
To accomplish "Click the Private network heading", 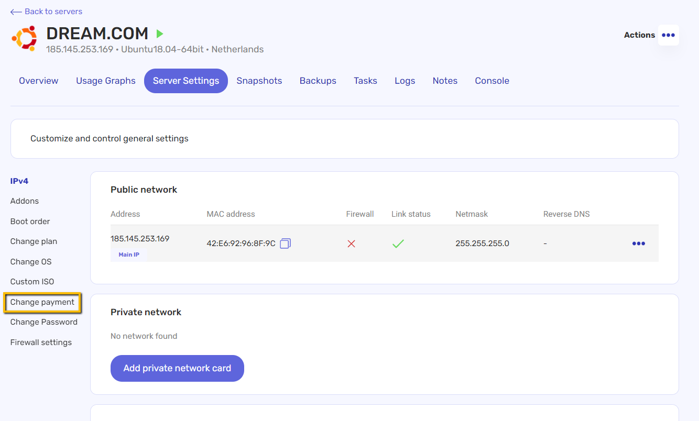I will [146, 312].
